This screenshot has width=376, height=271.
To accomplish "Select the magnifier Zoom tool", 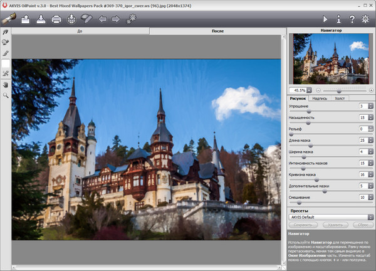I will (6, 95).
